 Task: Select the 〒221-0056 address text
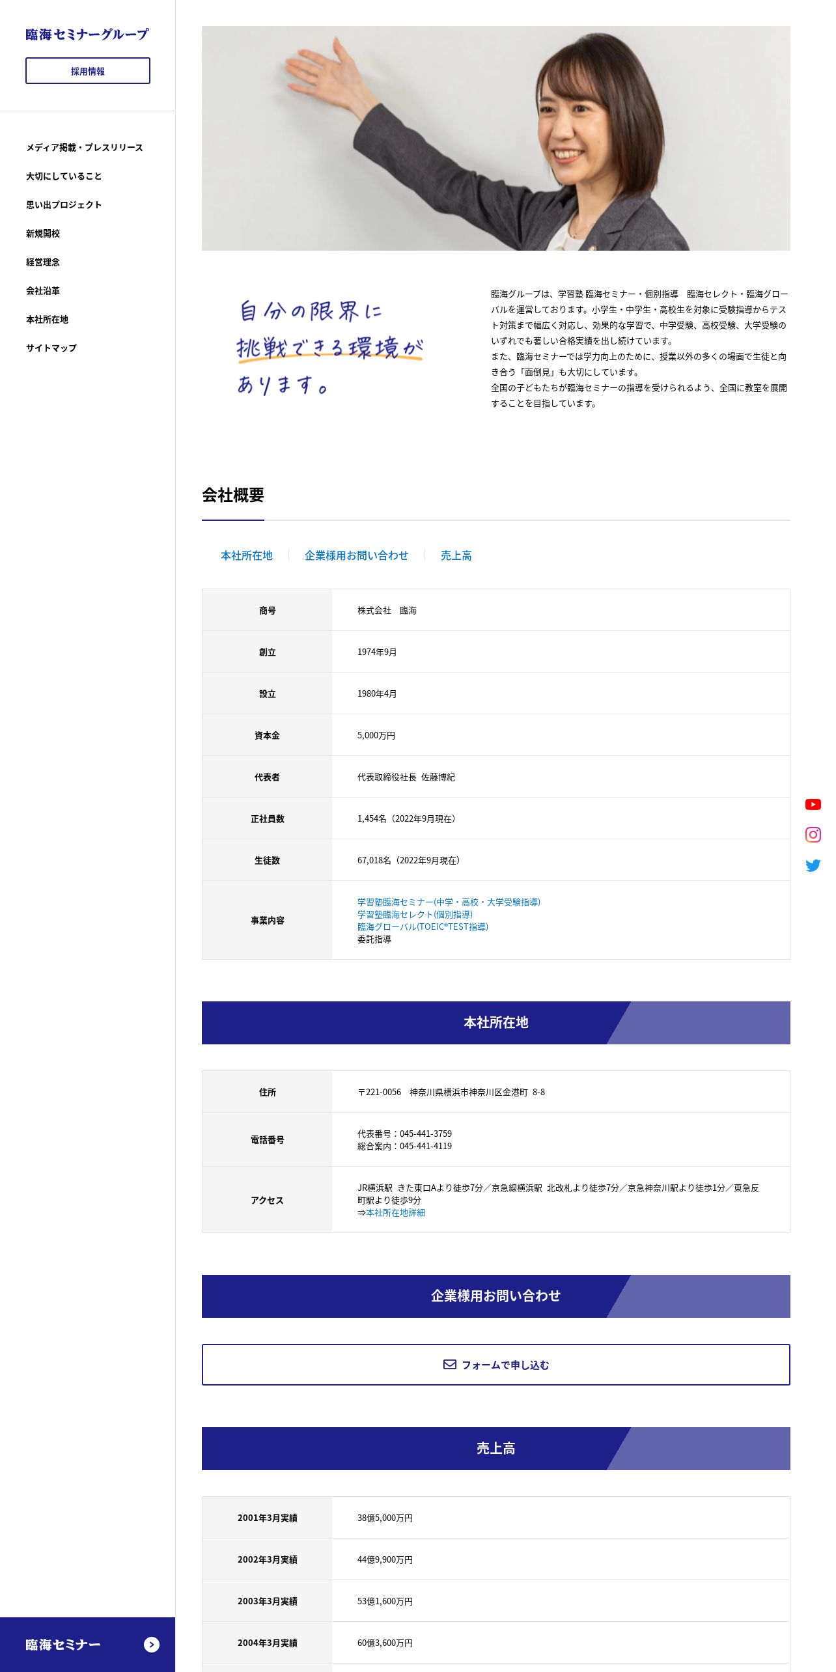point(451,1092)
